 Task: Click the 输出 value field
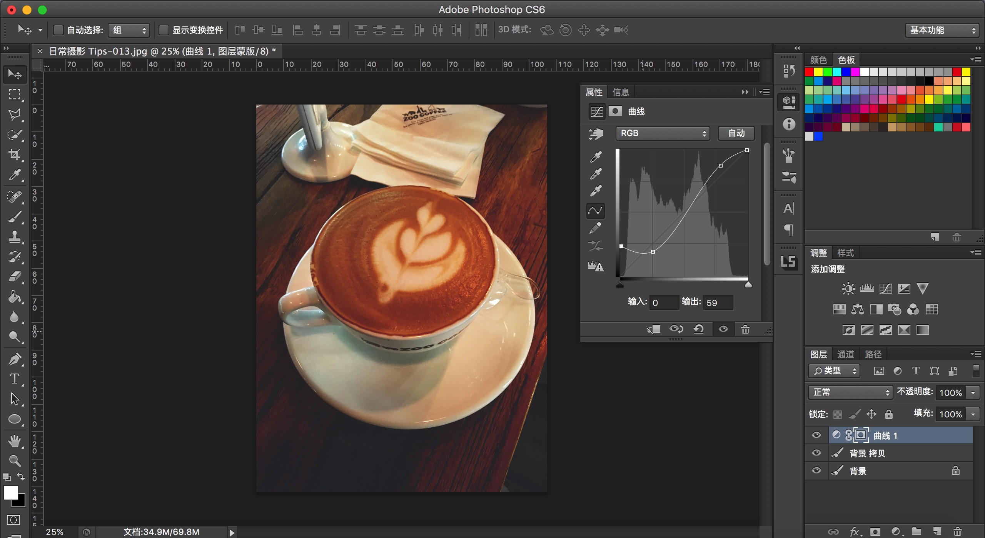click(x=718, y=303)
